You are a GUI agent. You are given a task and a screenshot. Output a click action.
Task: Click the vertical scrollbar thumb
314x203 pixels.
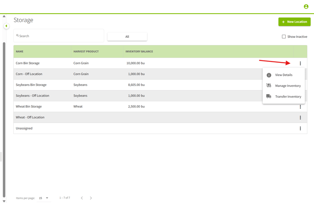(x=4, y=120)
